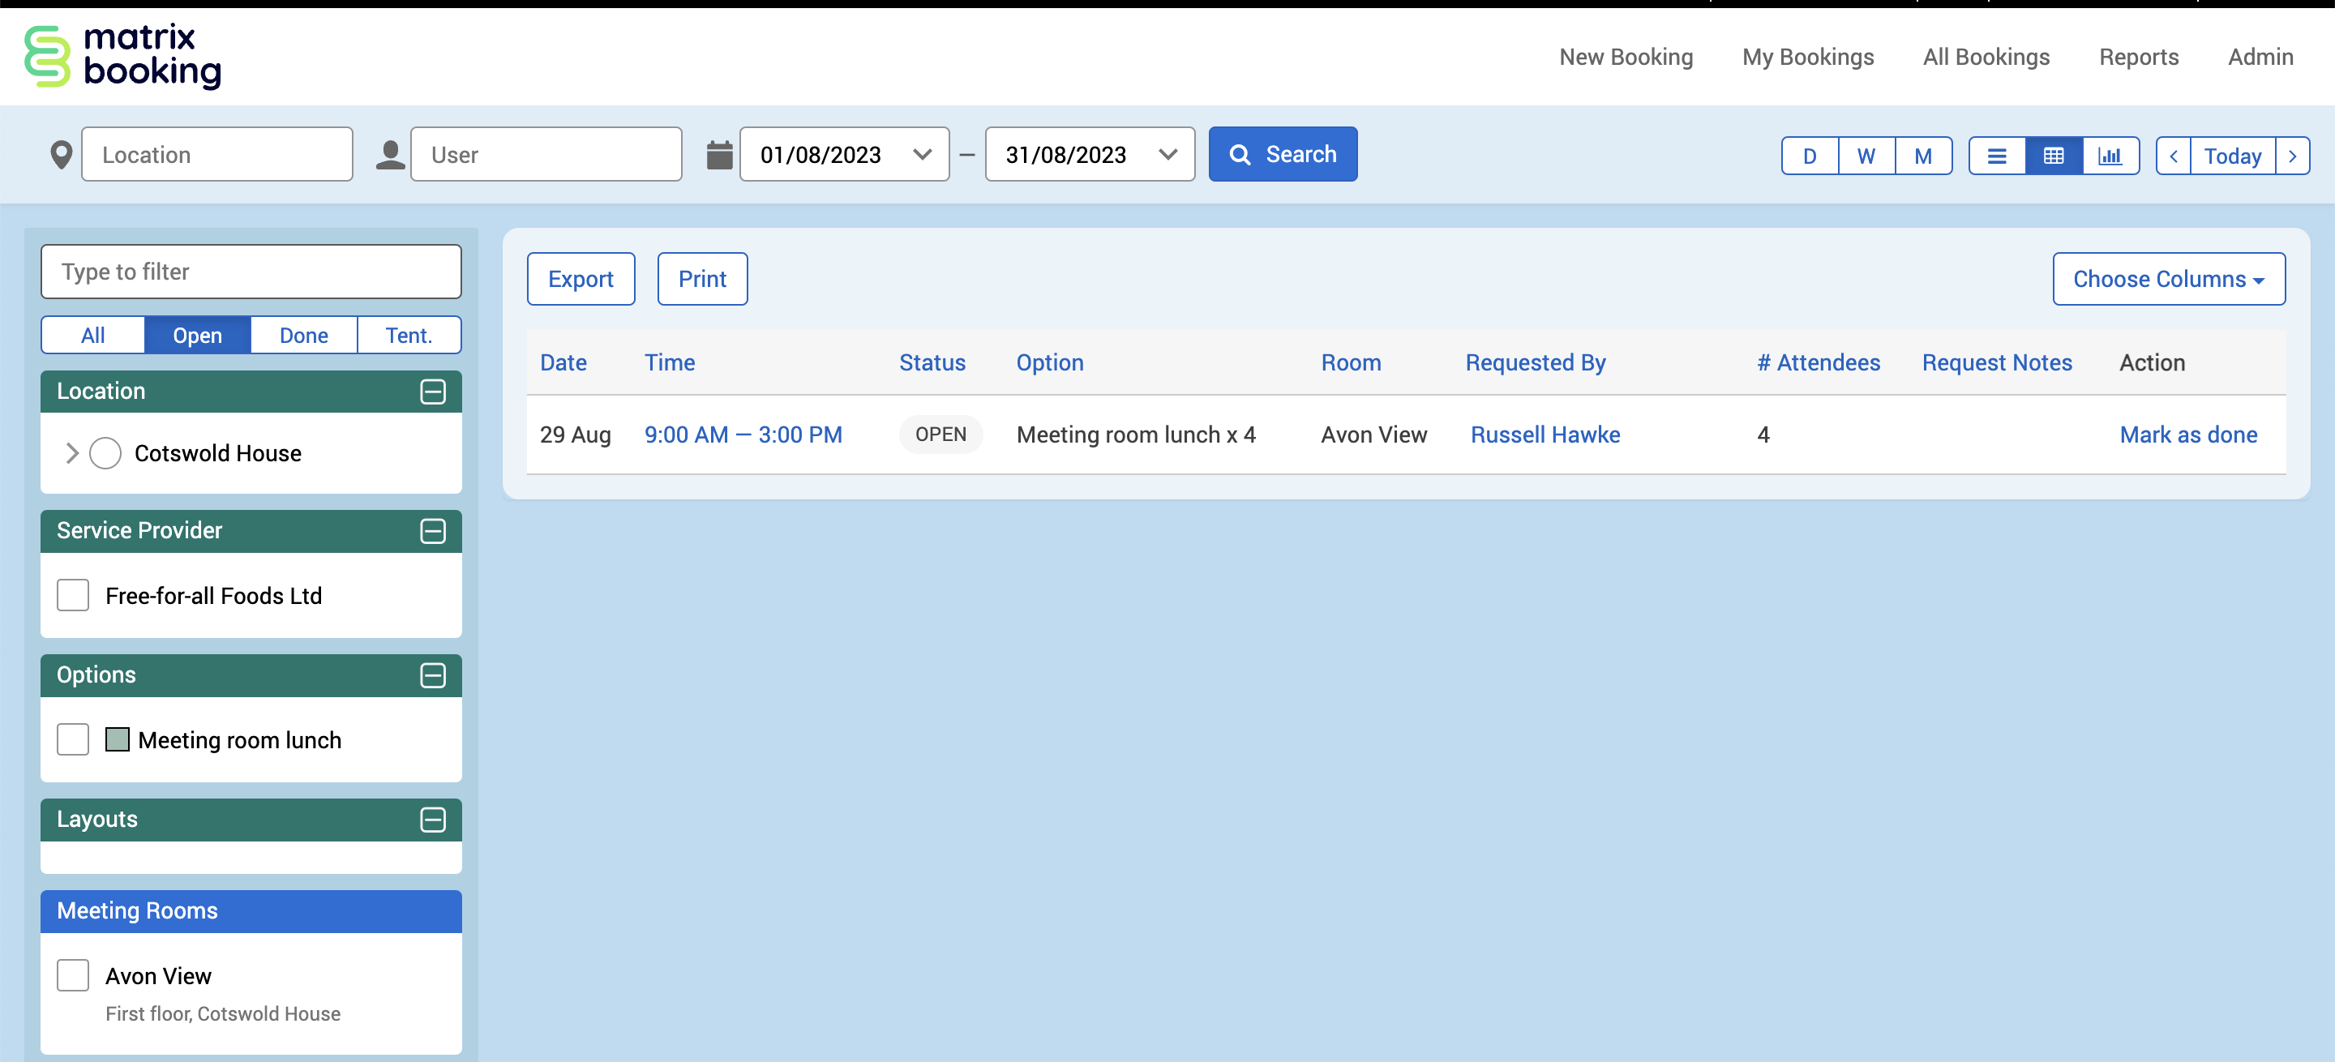The image size is (2335, 1062).
Task: Open All Bookings menu item
Action: pyautogui.click(x=1985, y=57)
